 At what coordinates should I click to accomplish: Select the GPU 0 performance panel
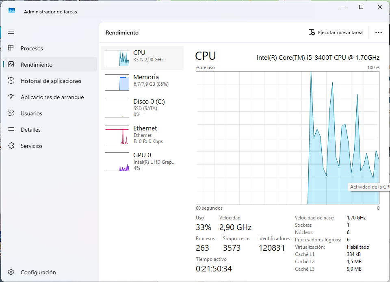pyautogui.click(x=141, y=161)
